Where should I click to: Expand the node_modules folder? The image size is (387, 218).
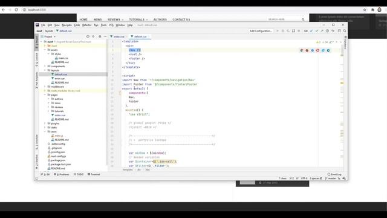click(45, 91)
